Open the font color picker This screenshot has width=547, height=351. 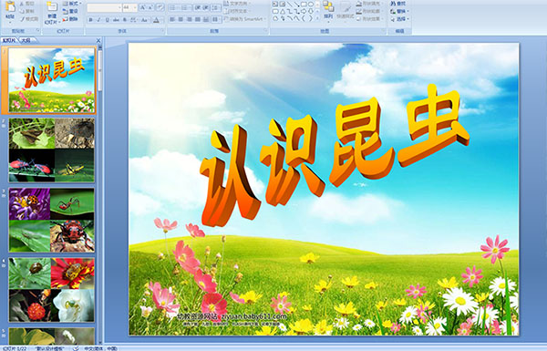click(157, 20)
